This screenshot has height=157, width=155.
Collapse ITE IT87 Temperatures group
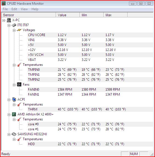(x=14, y=65)
